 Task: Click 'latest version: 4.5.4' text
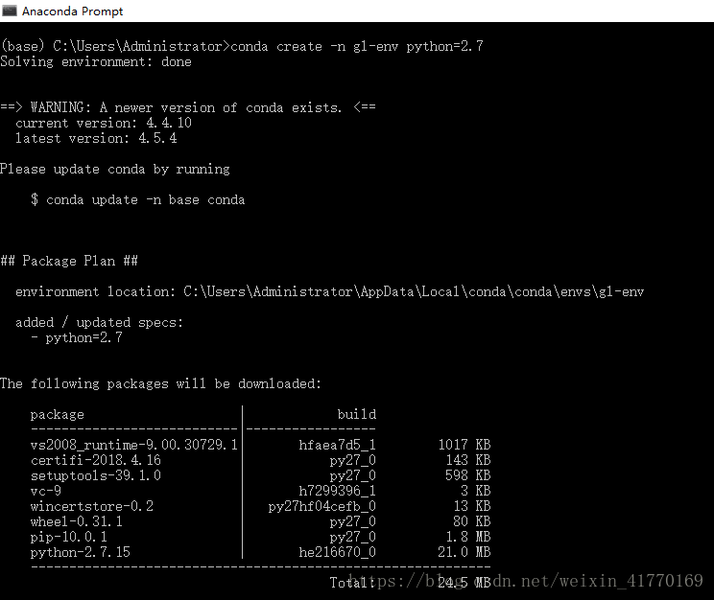point(96,138)
